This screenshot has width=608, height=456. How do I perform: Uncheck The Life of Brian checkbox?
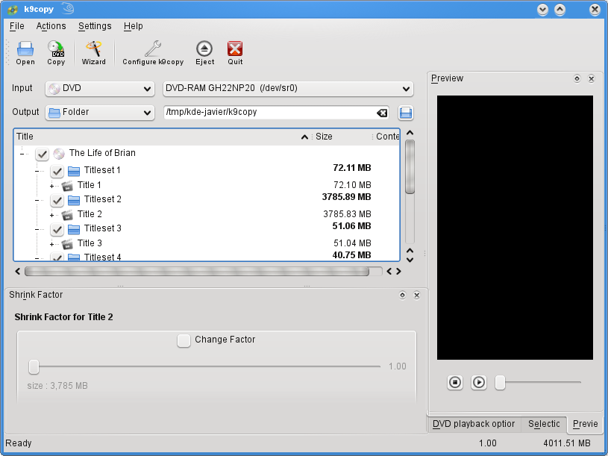click(42, 154)
